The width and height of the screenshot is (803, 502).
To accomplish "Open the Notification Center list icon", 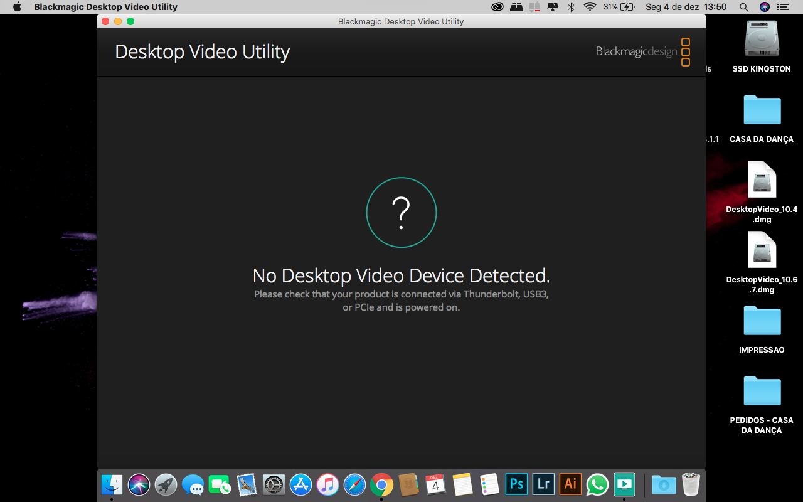I will (783, 7).
